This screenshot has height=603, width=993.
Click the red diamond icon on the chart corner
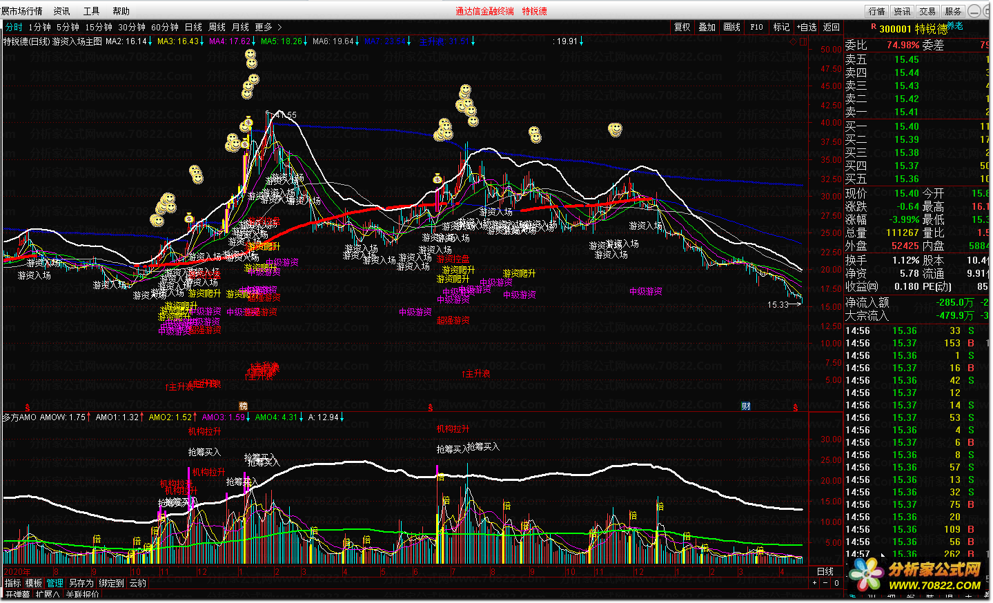tap(794, 41)
